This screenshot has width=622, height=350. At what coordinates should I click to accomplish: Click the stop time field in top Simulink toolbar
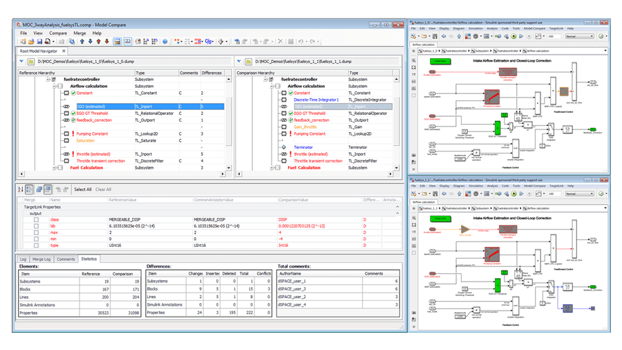[x=553, y=36]
